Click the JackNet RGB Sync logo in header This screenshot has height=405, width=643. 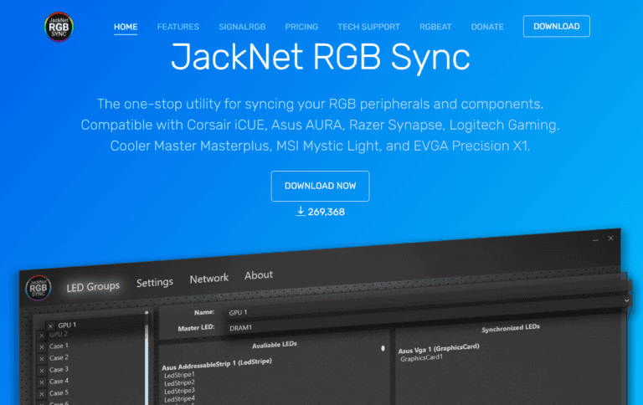coord(59,27)
